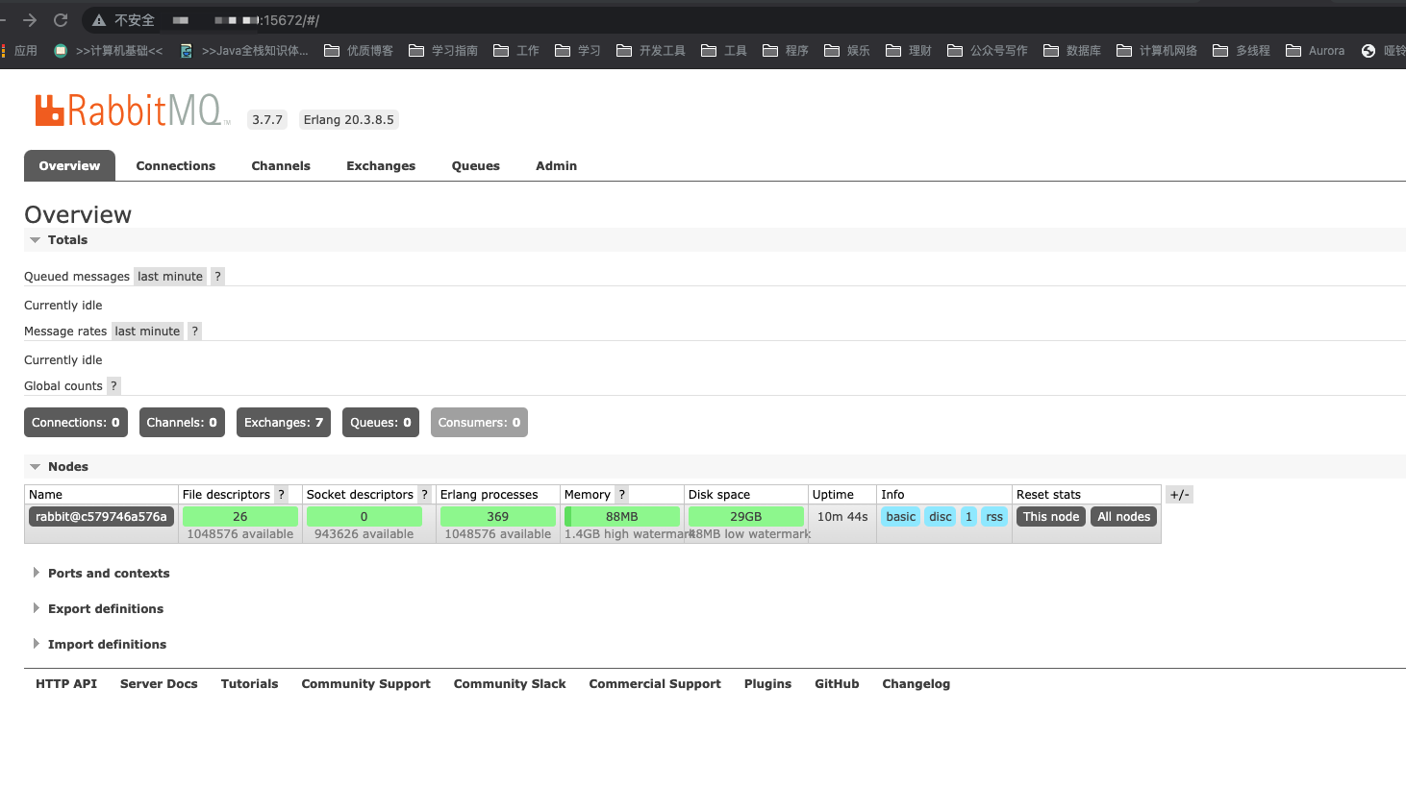Change Queued messages last minute range
1406x811 pixels.
[170, 277]
